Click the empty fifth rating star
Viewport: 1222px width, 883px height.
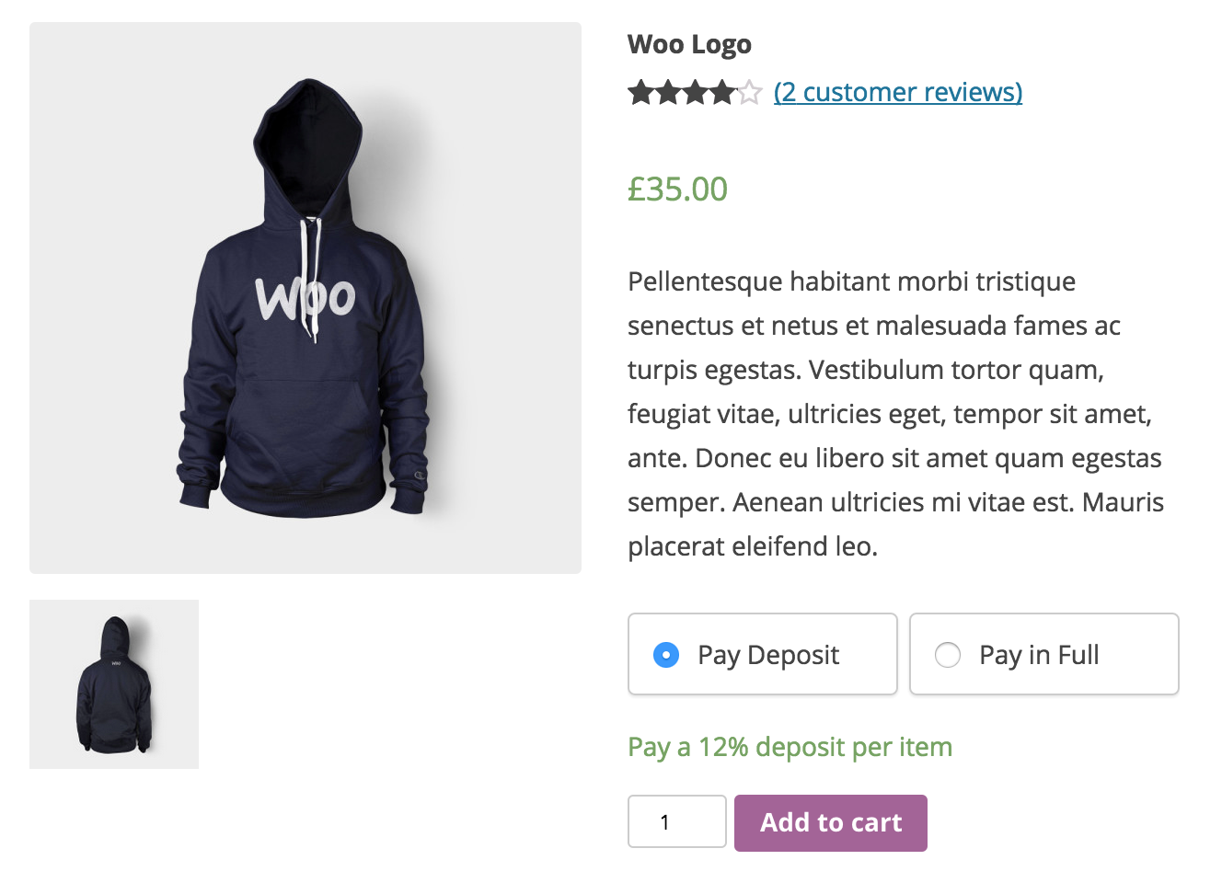750,93
